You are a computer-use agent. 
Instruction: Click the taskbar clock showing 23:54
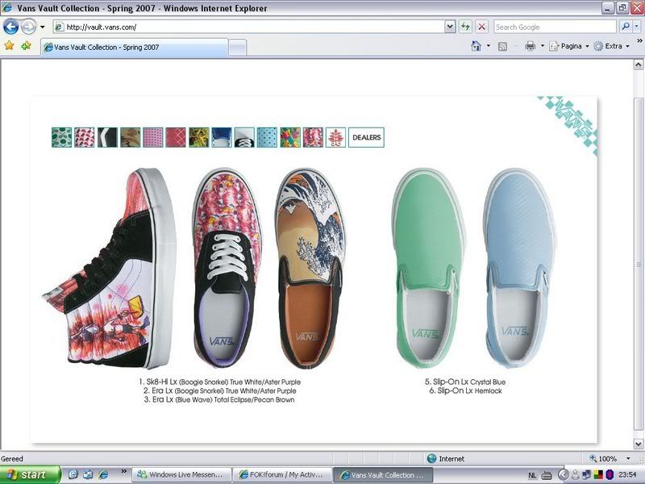pyautogui.click(x=628, y=475)
